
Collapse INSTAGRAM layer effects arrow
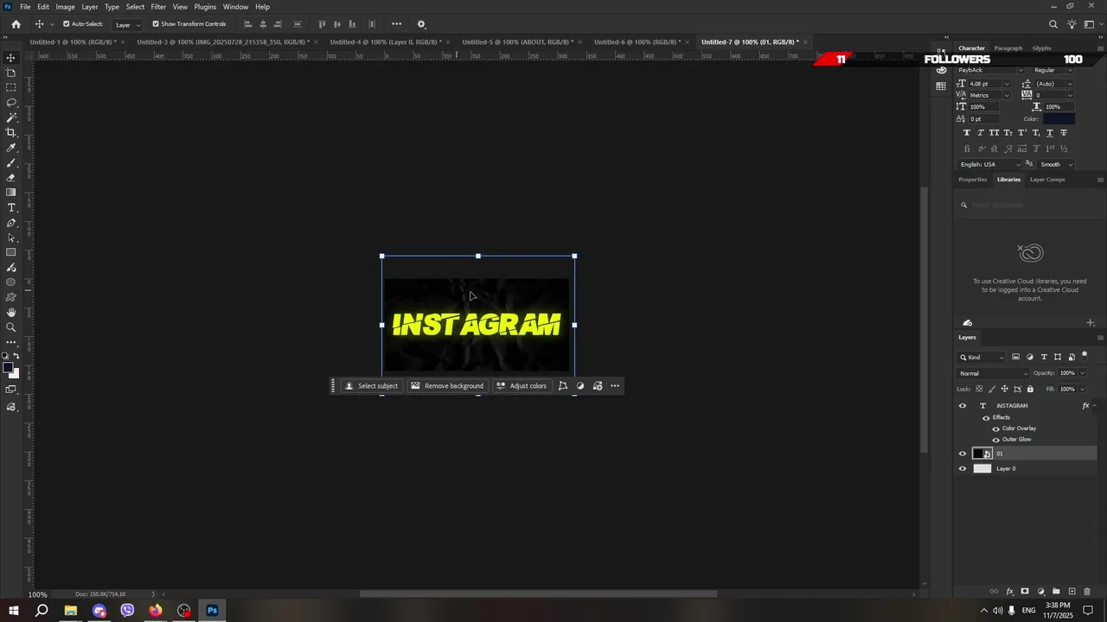tap(1095, 405)
